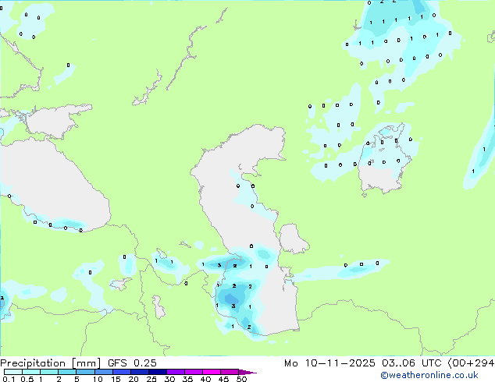
Task: Click the 'Precipitation [mm]' title text
Action: [50, 363]
